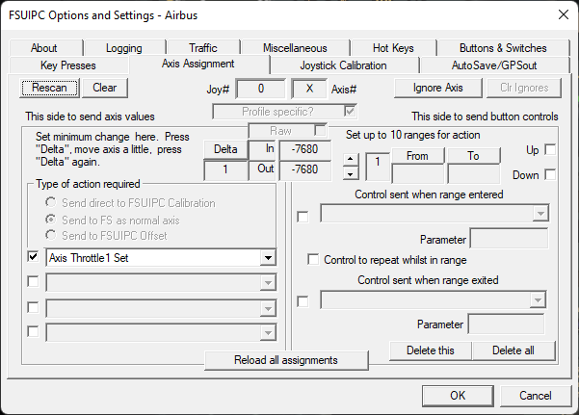Open Buttons & Switches tab

(x=503, y=48)
